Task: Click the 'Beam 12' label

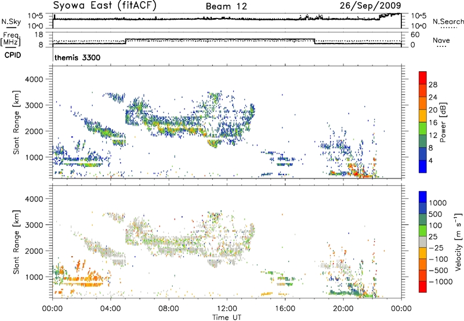Action: pyautogui.click(x=226, y=6)
